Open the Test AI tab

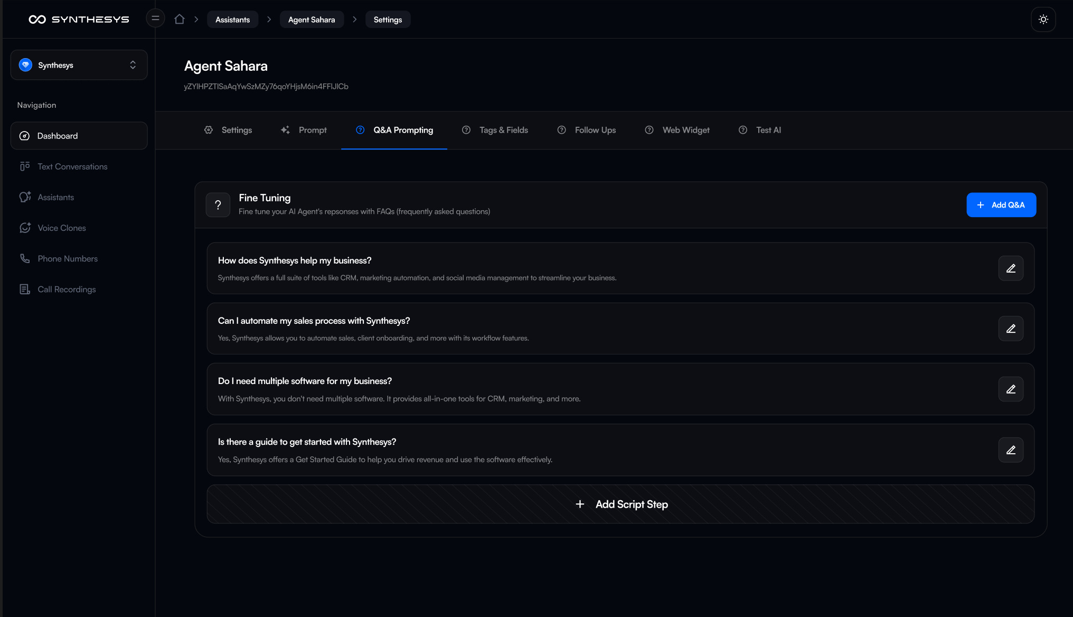(x=760, y=130)
